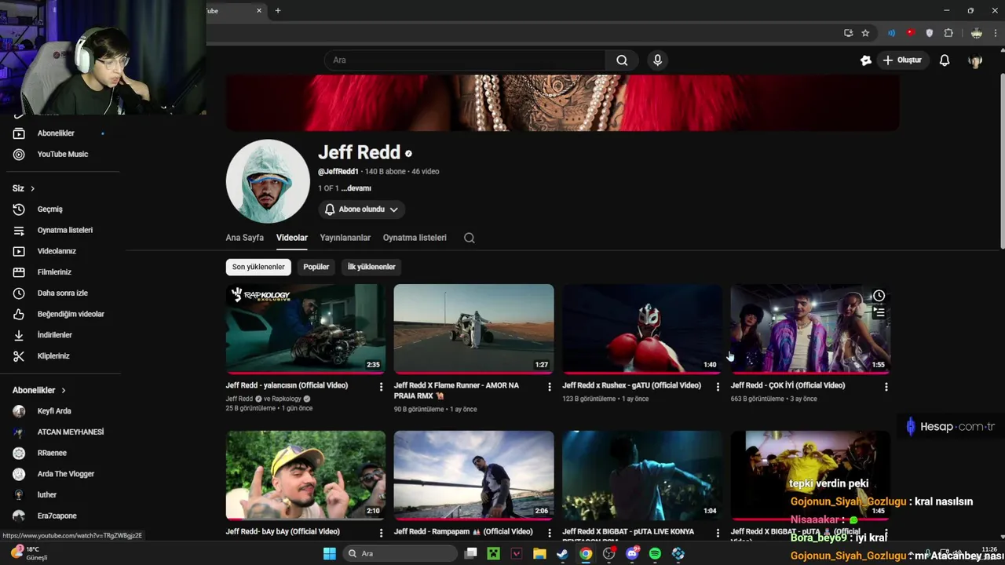The image size is (1005, 565).
Task: Expand the Siz section chevron
Action: [32, 189]
